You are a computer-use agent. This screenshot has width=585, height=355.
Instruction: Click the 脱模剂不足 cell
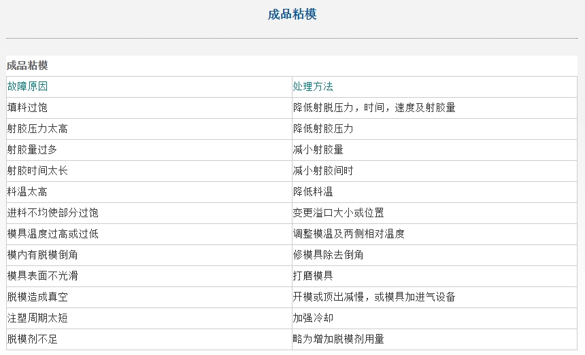tap(149, 339)
